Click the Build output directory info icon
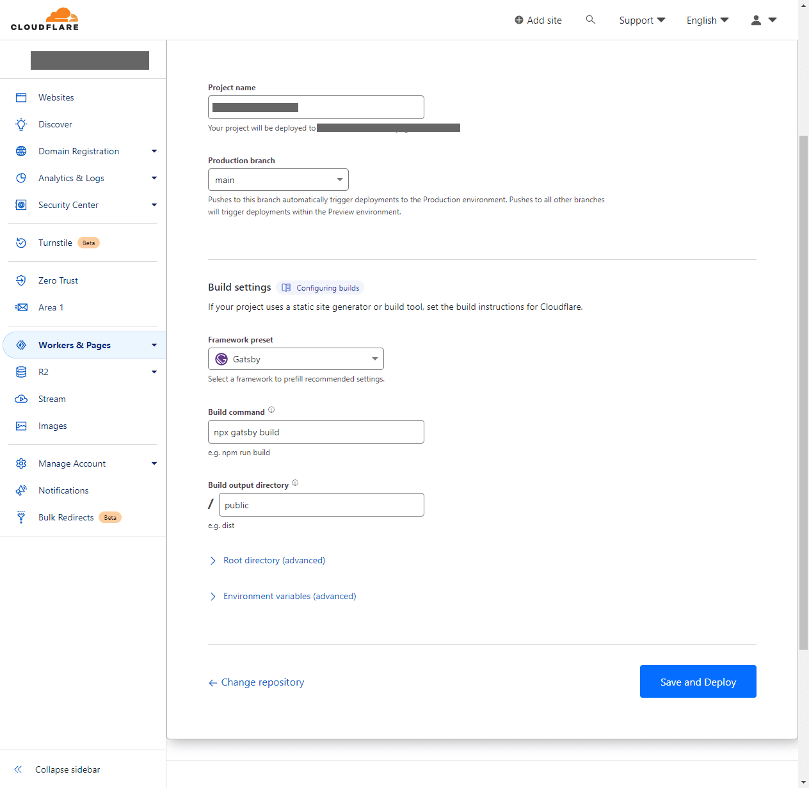Viewport: 809px width, 788px height. tap(295, 483)
